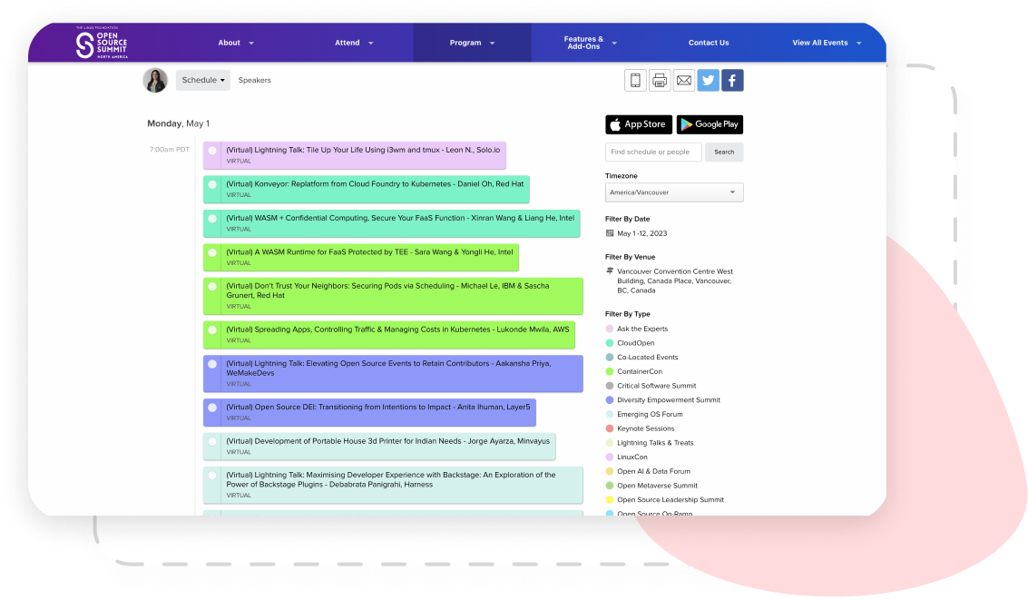Expand the Attend menu
1028x600 pixels.
[x=354, y=43]
